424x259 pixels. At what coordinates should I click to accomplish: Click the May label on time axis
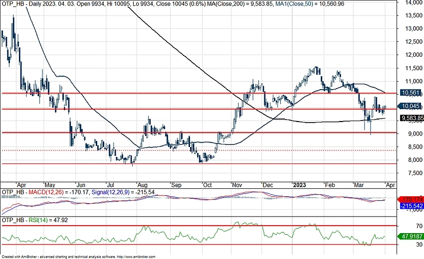50,185
